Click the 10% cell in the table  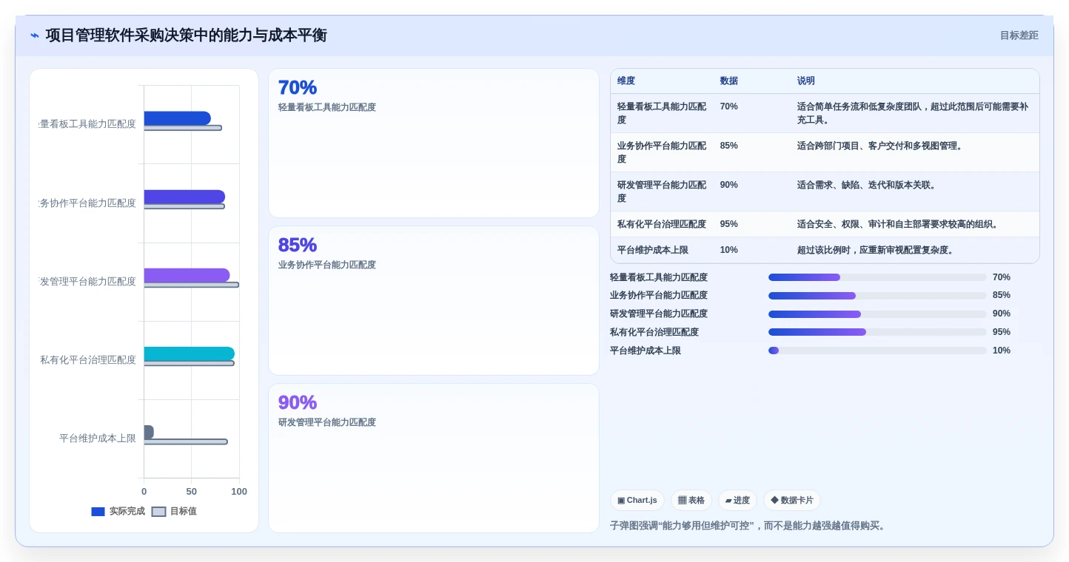pos(729,250)
